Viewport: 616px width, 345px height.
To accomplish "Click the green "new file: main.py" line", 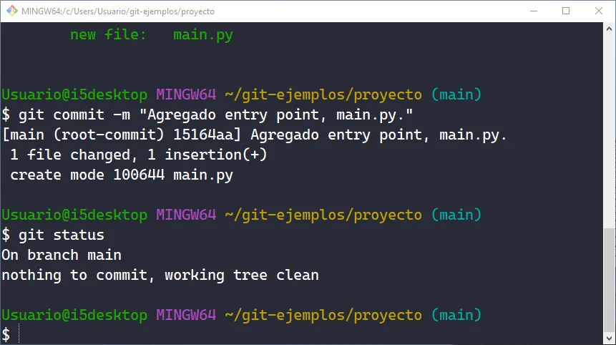I will (151, 34).
